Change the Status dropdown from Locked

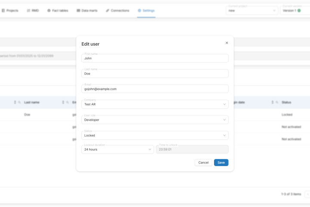[x=155, y=135]
